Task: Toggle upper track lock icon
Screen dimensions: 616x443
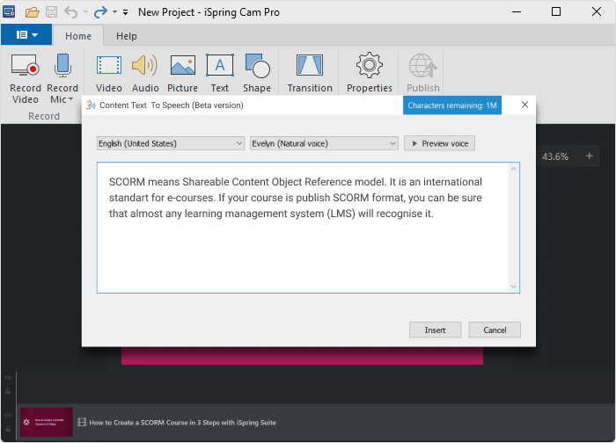Action: 8,391
